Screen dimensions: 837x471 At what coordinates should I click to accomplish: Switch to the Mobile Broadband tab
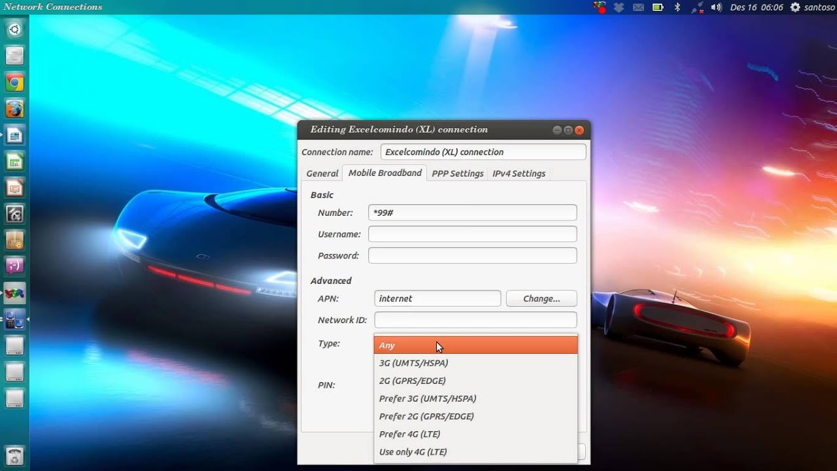pos(384,173)
